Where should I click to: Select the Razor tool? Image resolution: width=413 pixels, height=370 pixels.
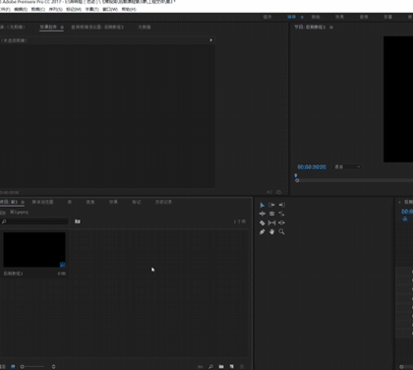tap(262, 222)
